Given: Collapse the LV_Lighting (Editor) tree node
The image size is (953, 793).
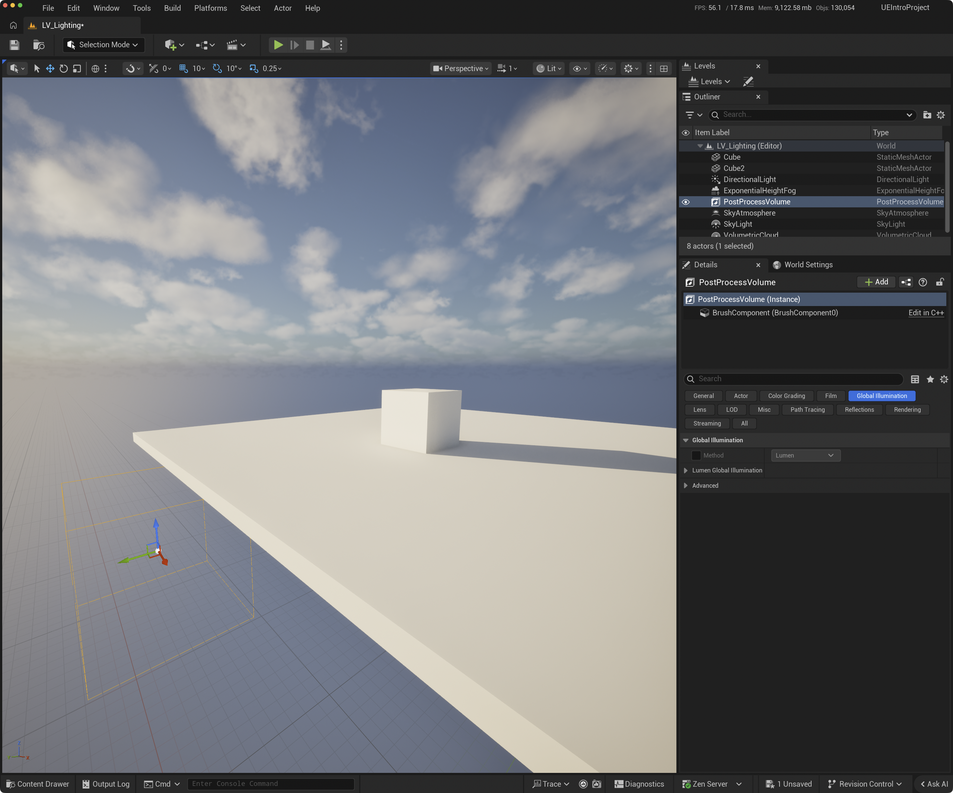Looking at the screenshot, I should 700,146.
